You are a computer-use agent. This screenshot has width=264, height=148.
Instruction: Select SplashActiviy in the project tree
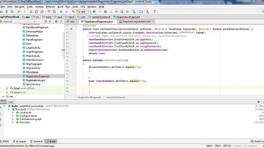(33, 84)
